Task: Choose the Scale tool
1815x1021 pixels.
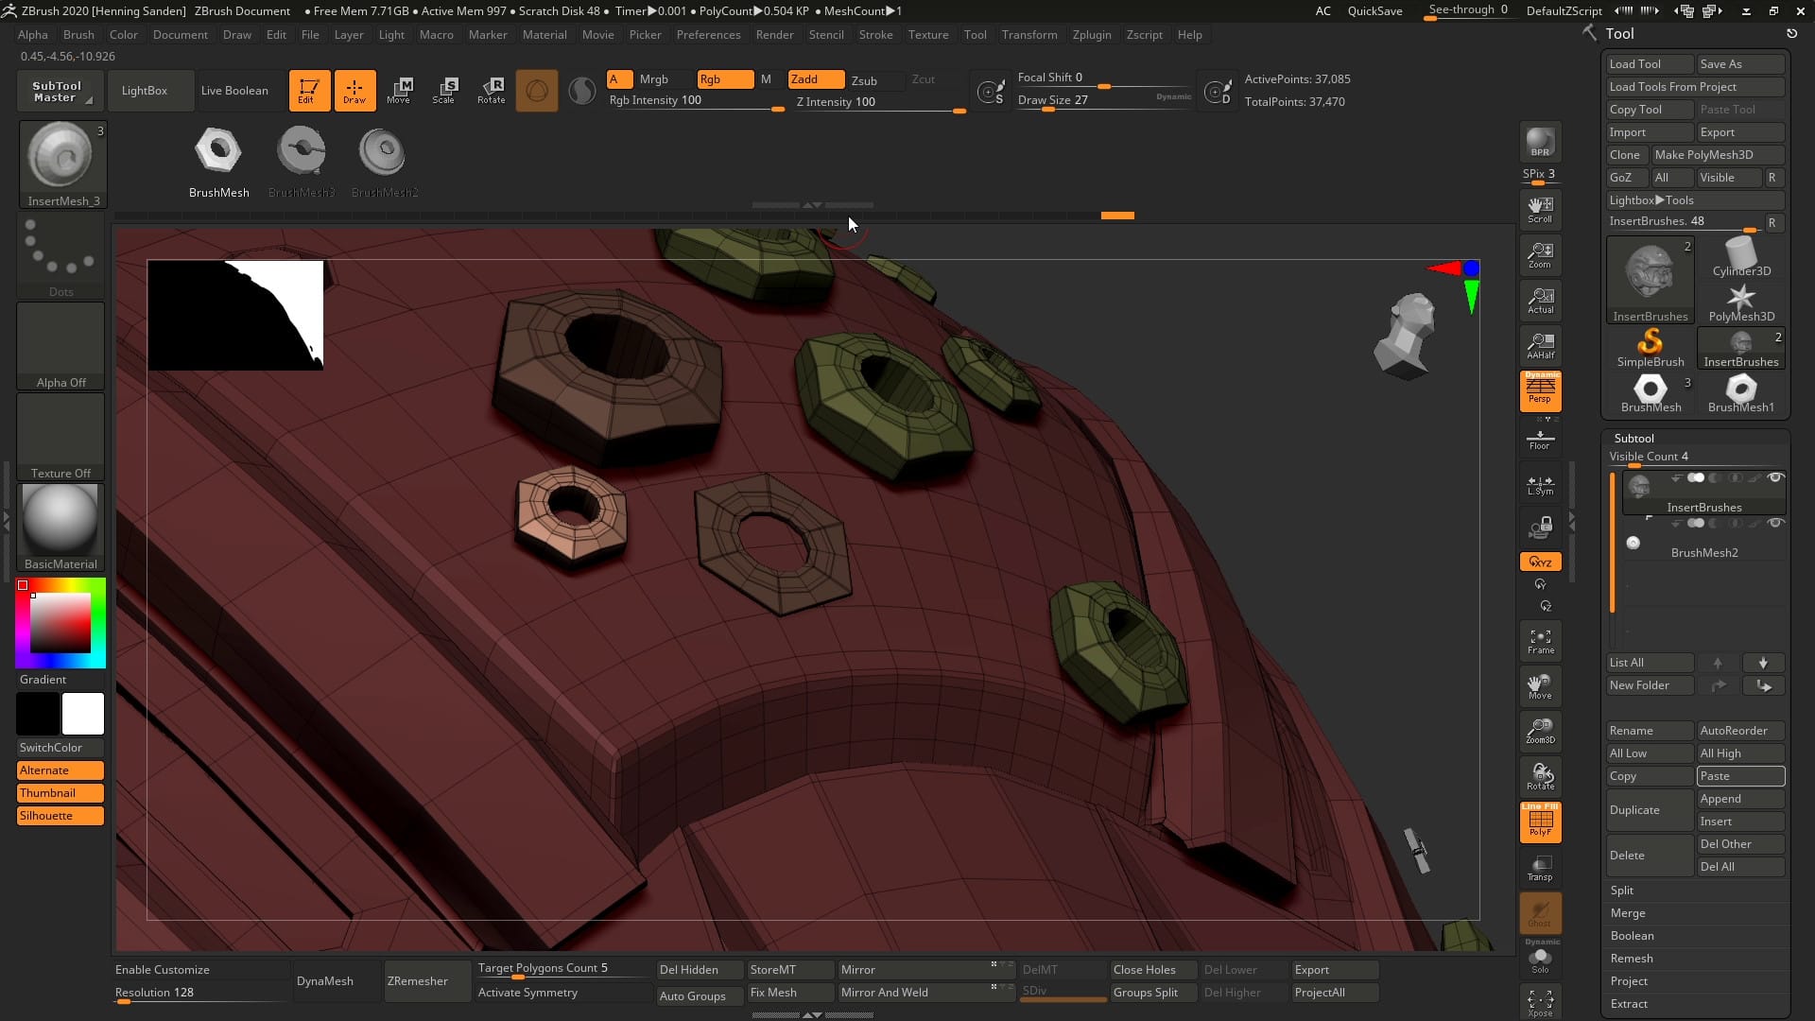Action: (x=444, y=91)
